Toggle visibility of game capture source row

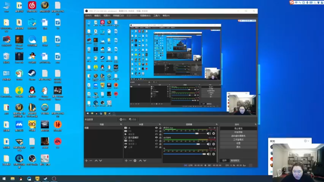click(156, 144)
